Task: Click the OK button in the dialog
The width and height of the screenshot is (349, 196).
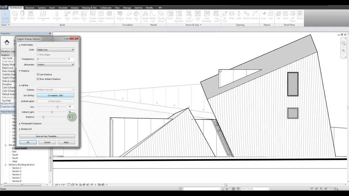Action: (x=28, y=142)
